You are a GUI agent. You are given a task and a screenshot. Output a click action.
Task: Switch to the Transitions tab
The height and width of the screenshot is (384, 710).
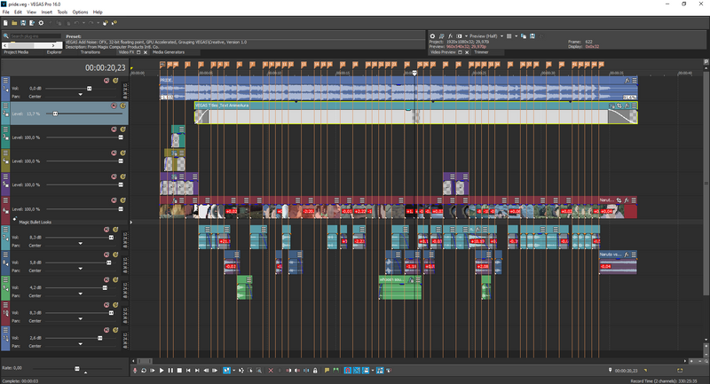(x=91, y=52)
